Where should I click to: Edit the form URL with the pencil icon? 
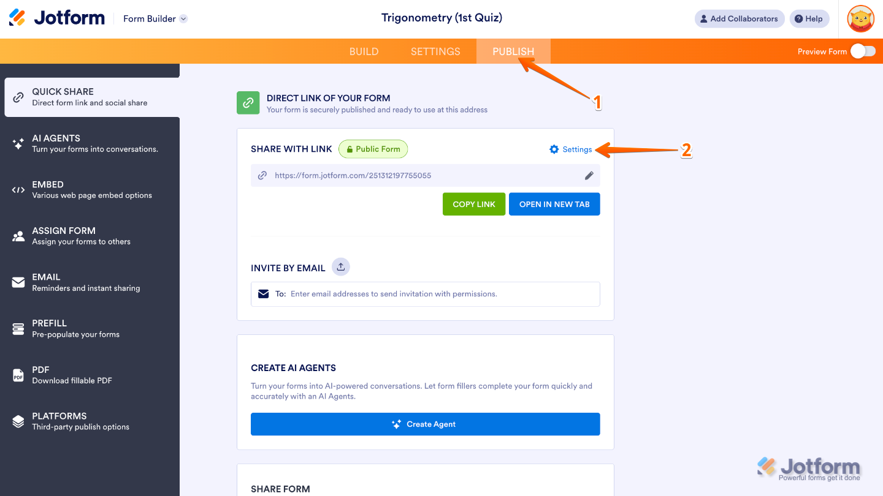pyautogui.click(x=589, y=175)
